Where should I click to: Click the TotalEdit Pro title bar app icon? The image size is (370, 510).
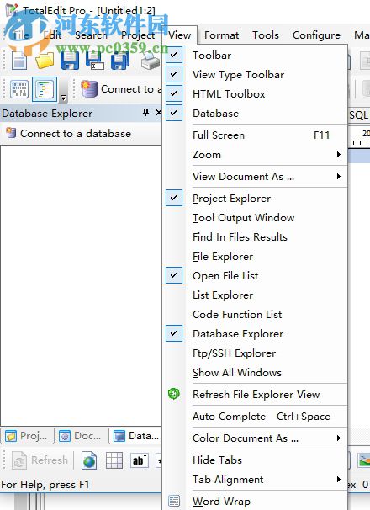(12, 10)
